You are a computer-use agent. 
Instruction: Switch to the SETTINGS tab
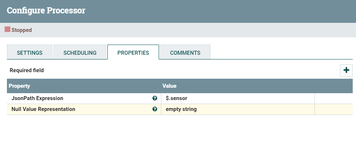[x=30, y=53]
